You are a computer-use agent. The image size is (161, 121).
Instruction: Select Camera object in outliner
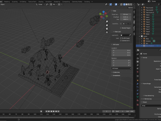148,41
